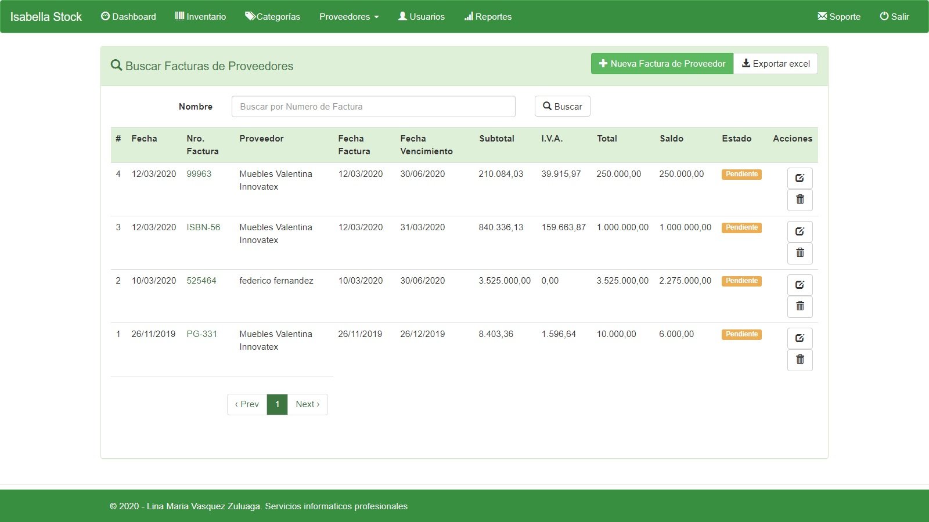Click edit icon for invoice 99963
The height and width of the screenshot is (522, 929).
[800, 178]
